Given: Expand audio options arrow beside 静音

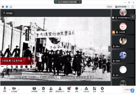Looking at the screenshot, I should click(9, 89).
